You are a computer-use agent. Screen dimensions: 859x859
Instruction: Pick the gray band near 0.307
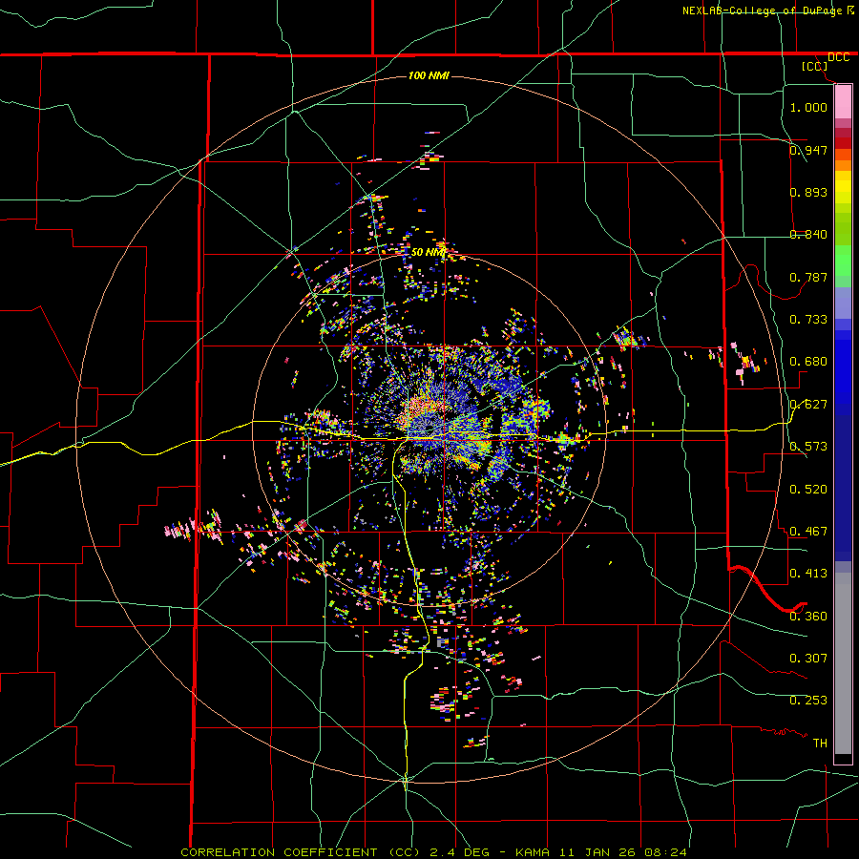click(843, 663)
